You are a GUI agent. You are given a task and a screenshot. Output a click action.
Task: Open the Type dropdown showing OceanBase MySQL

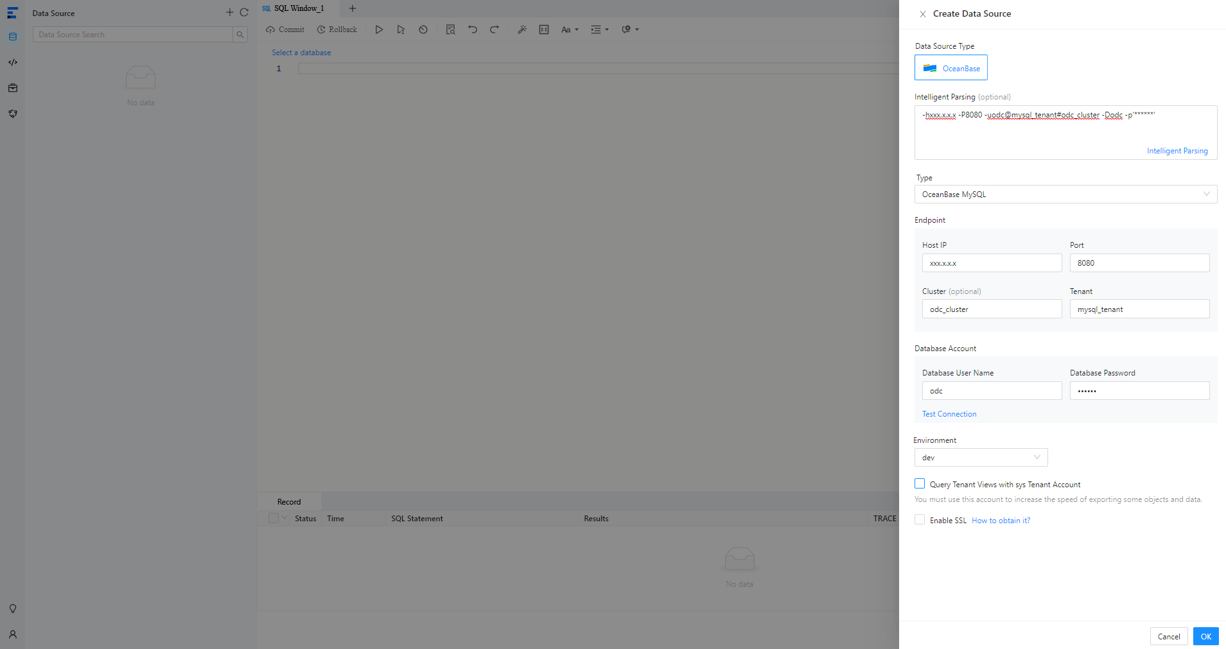[x=1065, y=195]
